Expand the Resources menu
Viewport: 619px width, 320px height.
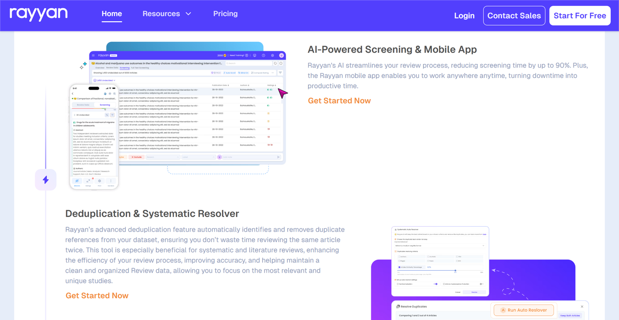click(x=167, y=14)
